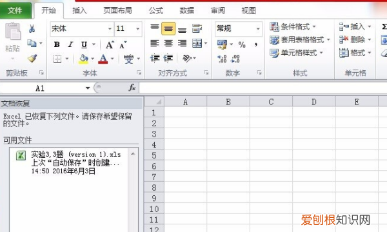Switch to the 公式 tab

[x=155, y=10]
